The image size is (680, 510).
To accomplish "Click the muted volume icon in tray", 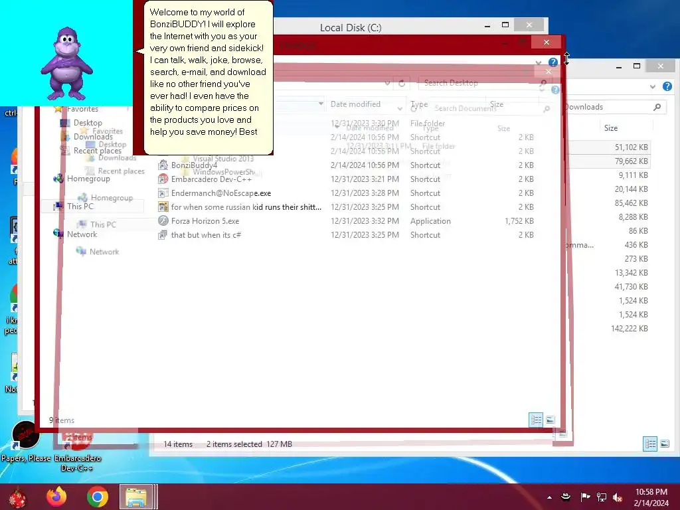I will [x=618, y=497].
